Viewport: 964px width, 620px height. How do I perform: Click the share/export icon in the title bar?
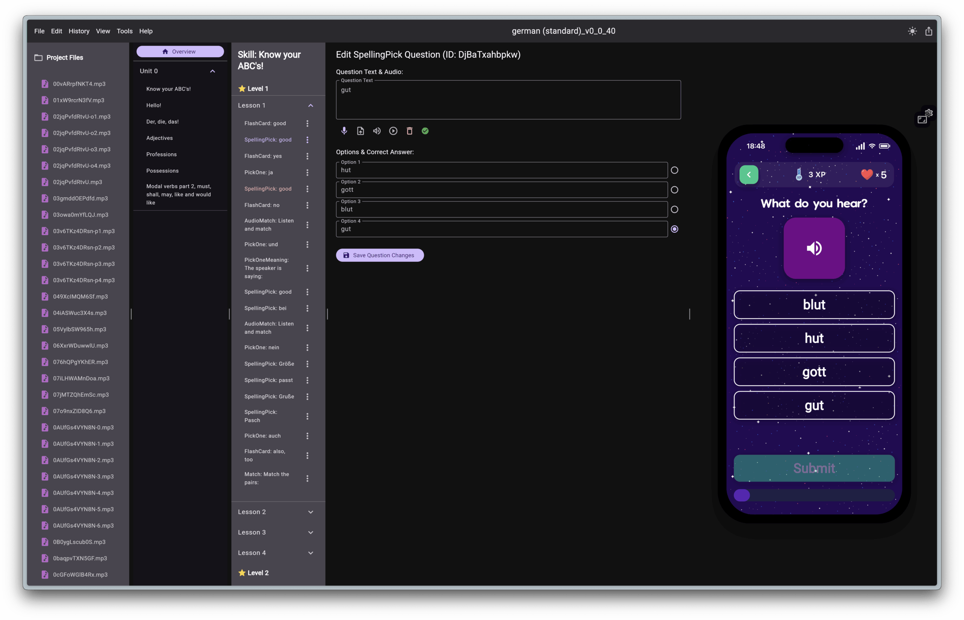(929, 31)
